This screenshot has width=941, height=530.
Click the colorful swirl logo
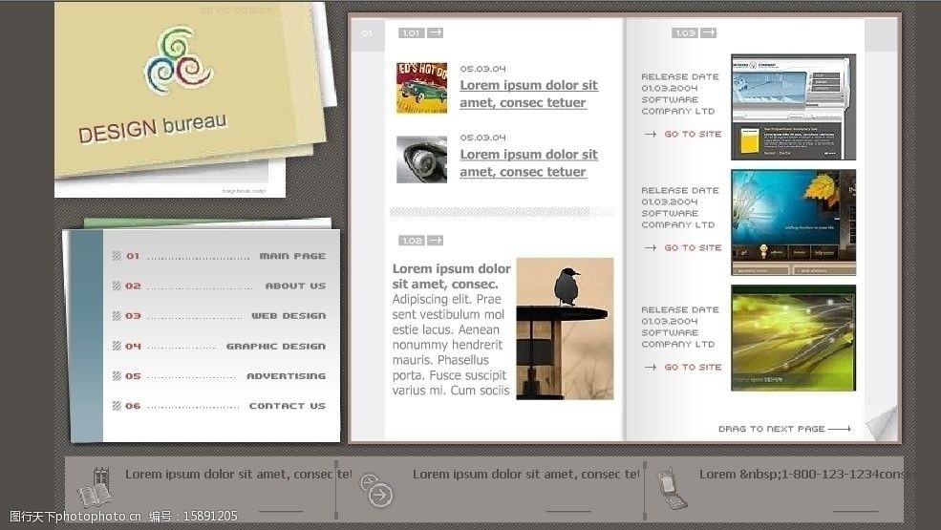pos(179,60)
